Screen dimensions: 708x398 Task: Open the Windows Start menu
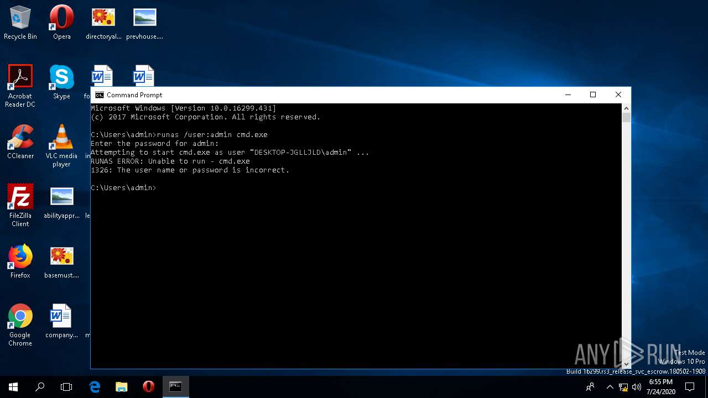13,387
